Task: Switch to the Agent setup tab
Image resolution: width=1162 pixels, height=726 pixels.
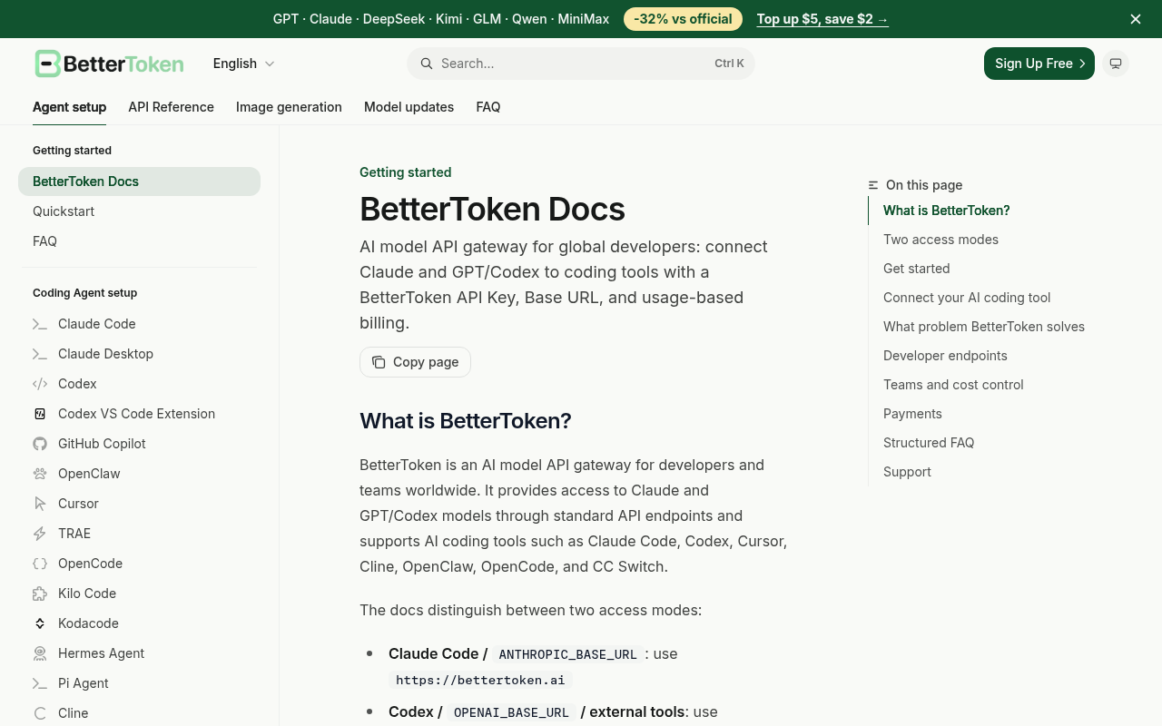Action: click(70, 107)
